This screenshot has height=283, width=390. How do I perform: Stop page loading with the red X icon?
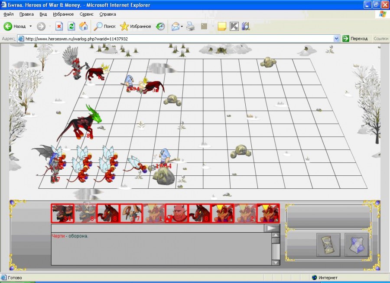tap(59, 26)
